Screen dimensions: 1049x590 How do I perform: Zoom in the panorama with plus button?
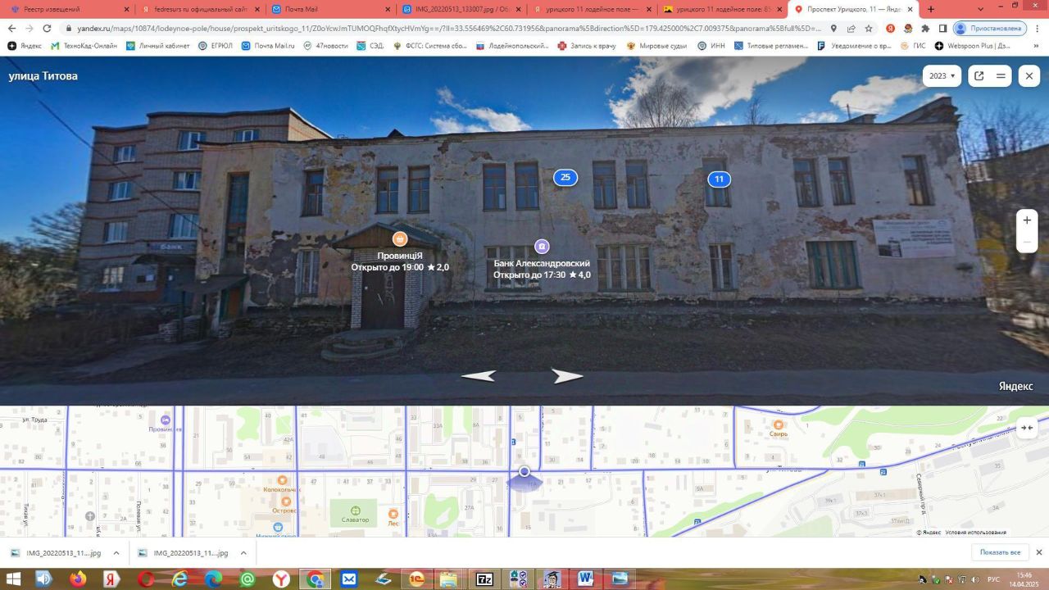click(1027, 220)
